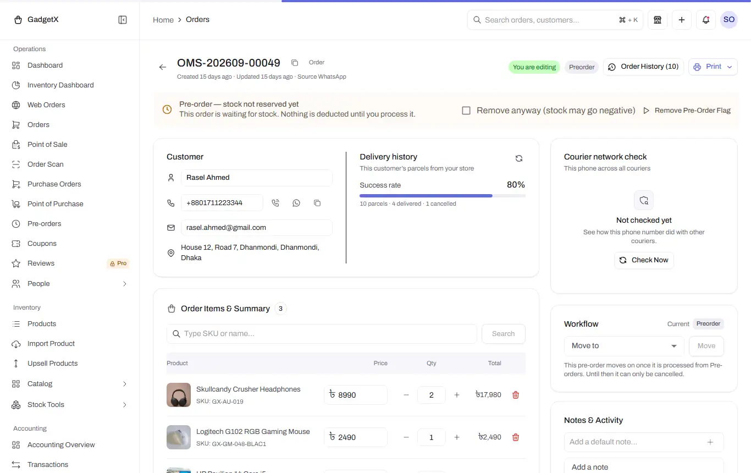The width and height of the screenshot is (751, 473).
Task: Delete Skullcandy Crusher Headphones row
Action: pyautogui.click(x=516, y=395)
